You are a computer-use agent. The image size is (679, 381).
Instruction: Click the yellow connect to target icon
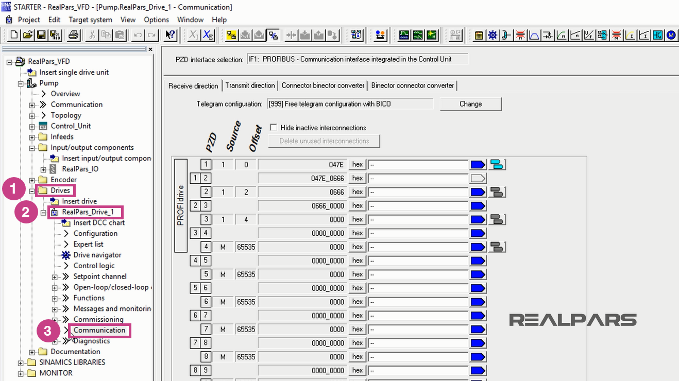coord(232,35)
